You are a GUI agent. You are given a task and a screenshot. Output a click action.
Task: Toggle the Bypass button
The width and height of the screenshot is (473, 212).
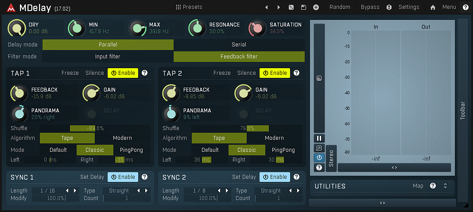pos(370,7)
